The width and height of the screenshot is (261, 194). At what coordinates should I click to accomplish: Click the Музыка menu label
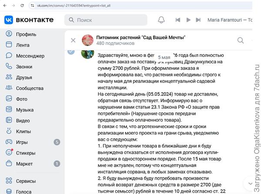(25, 110)
